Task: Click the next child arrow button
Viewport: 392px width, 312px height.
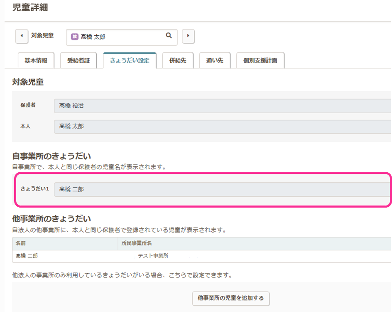Action: coord(188,36)
